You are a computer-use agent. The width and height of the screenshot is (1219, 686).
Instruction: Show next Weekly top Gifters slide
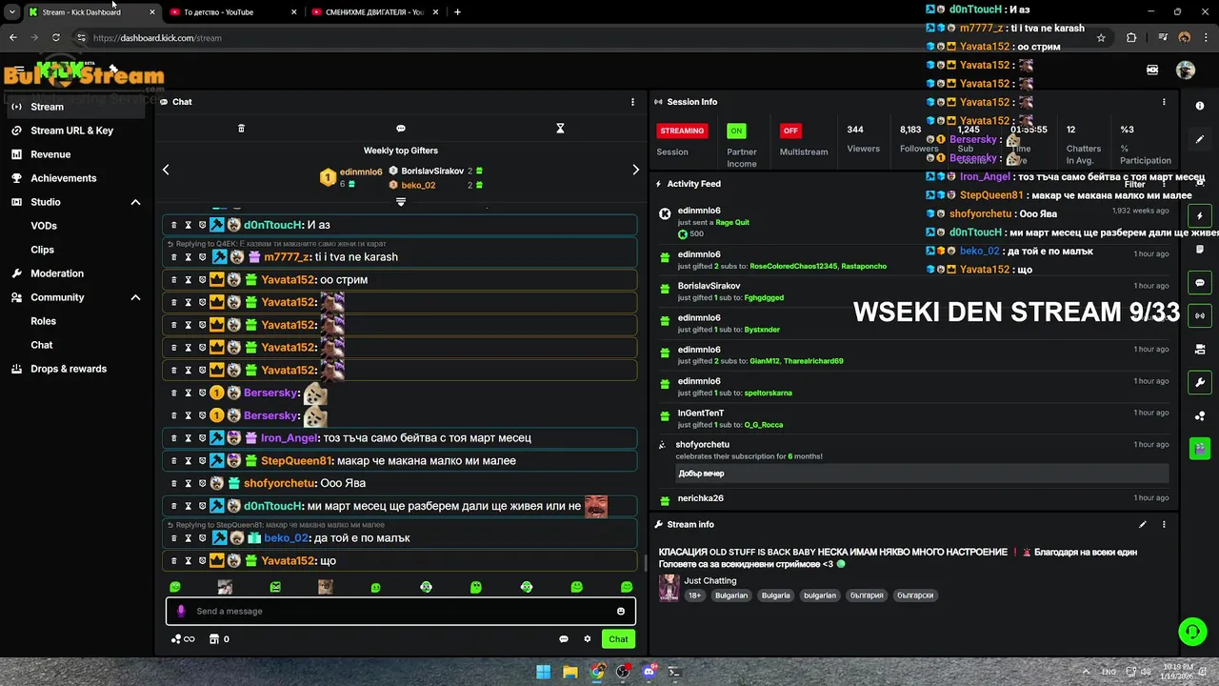click(x=636, y=170)
